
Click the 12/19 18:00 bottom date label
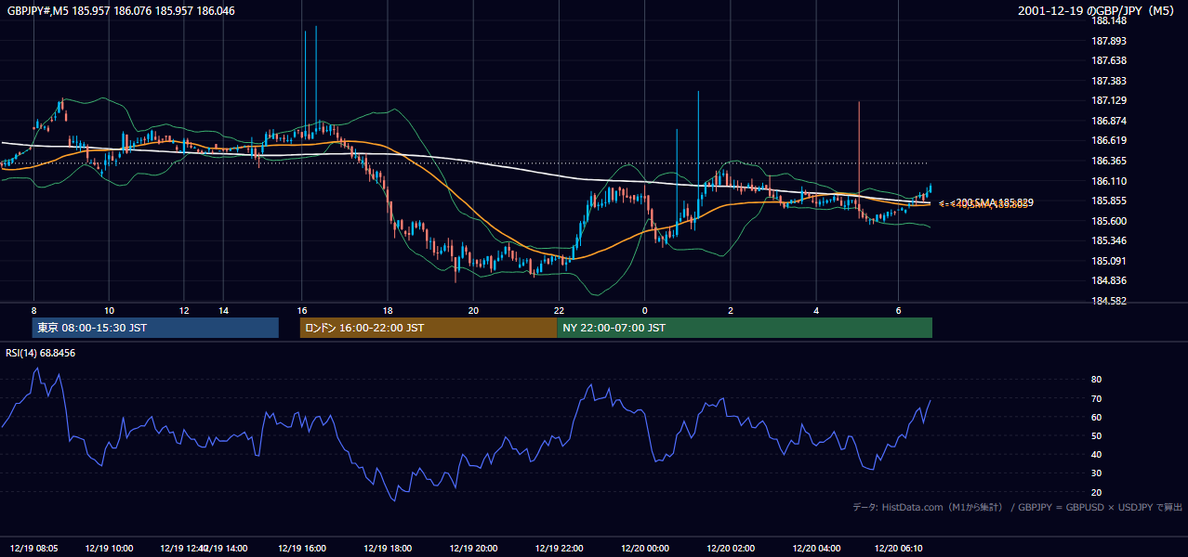point(388,548)
